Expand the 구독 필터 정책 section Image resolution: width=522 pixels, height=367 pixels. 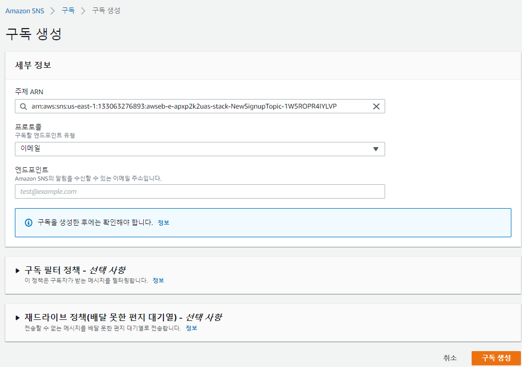click(x=18, y=271)
